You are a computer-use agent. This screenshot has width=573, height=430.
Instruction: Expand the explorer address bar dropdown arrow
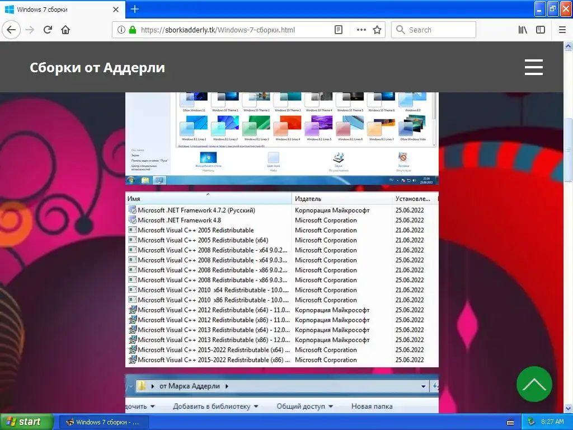point(423,386)
